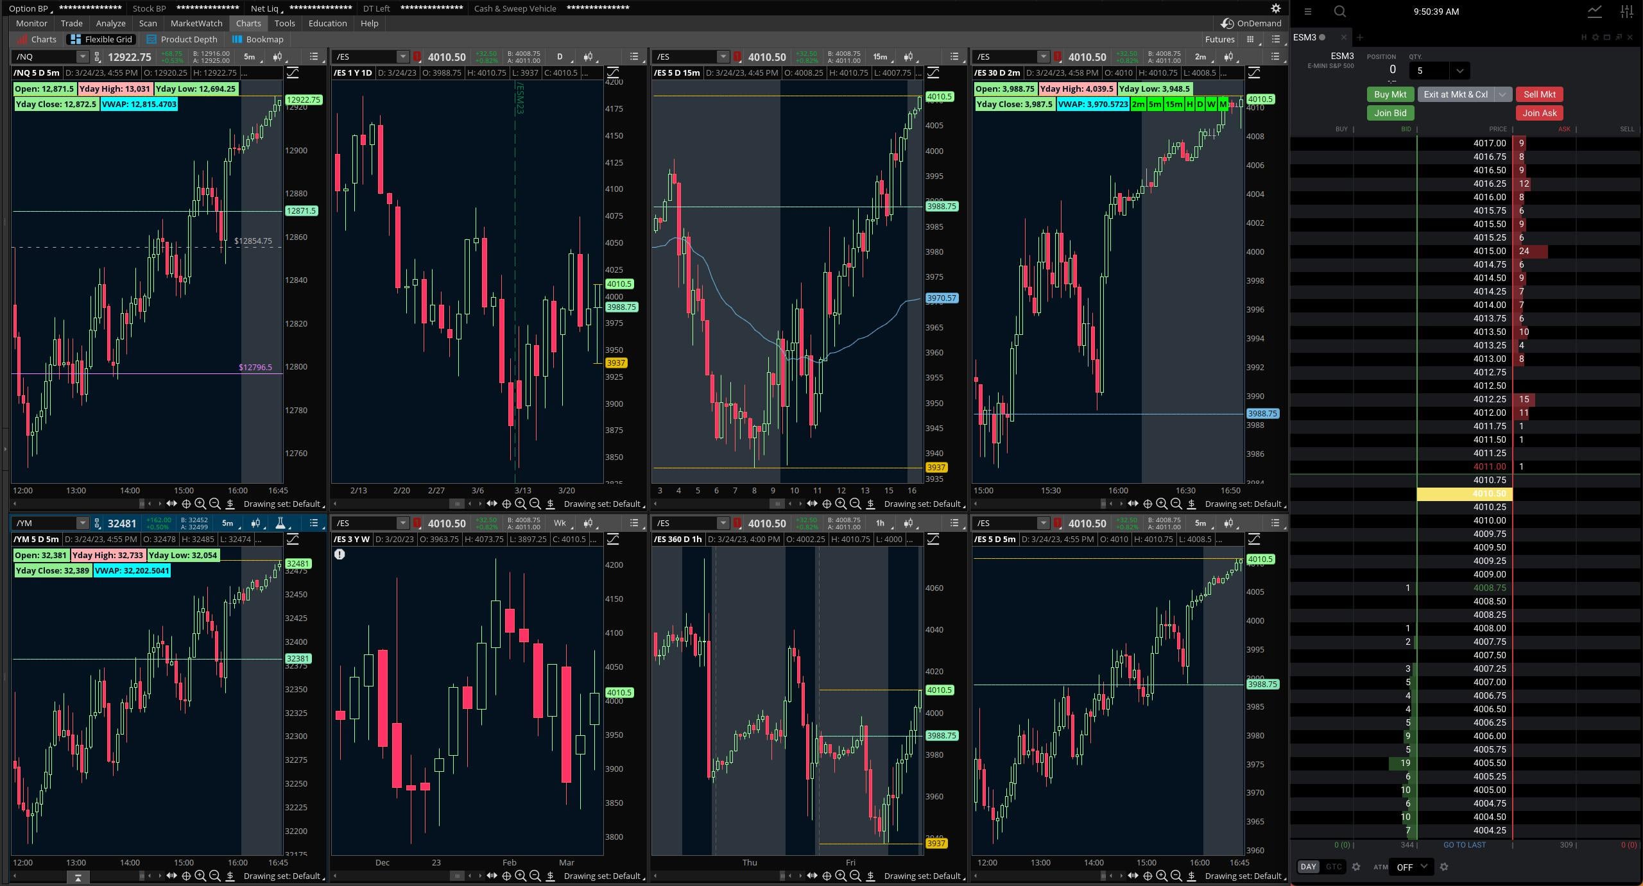1643x886 pixels.
Task: Click time-axis scrollbar handle under /NQ chart
Action: pyautogui.click(x=142, y=504)
